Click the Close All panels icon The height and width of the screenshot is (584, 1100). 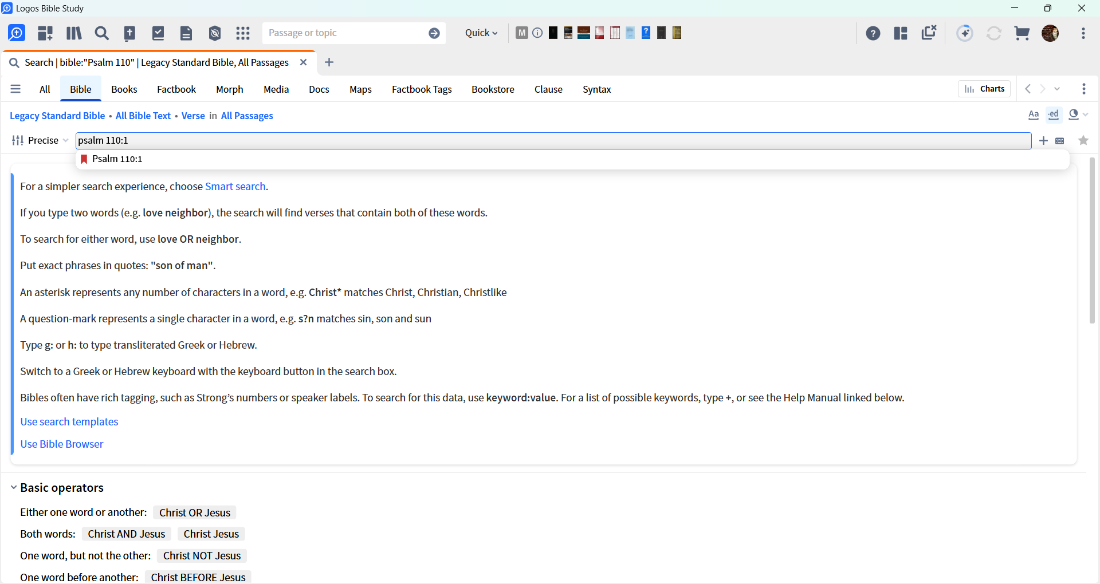tap(929, 33)
